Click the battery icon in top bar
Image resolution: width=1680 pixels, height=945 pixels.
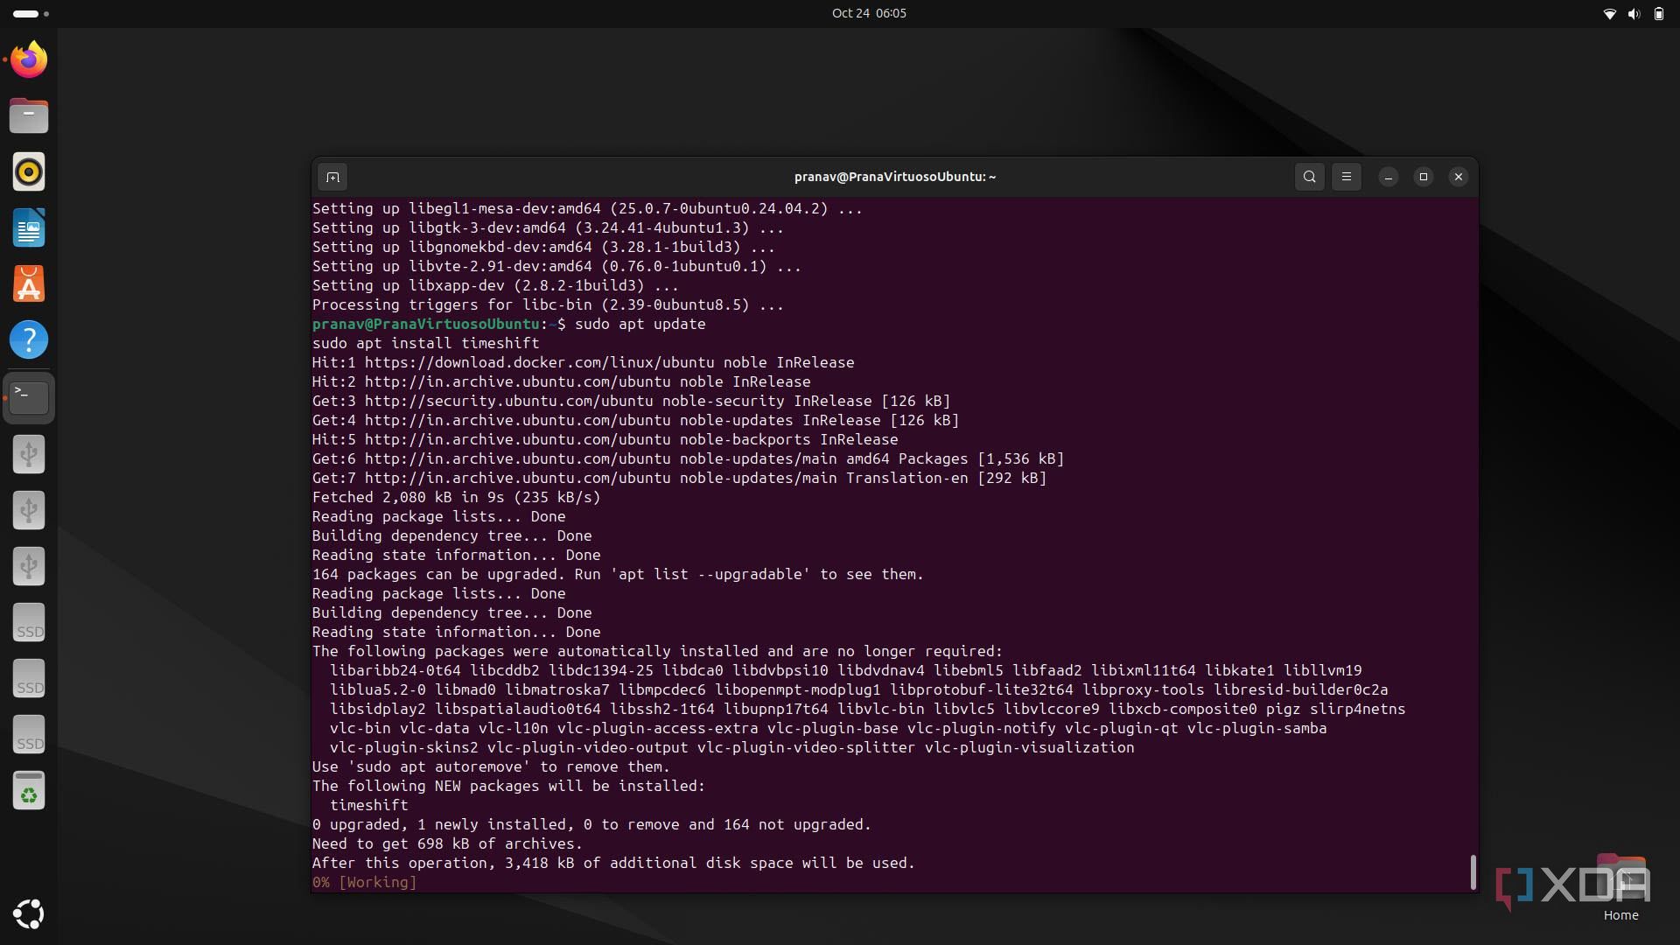point(1658,13)
